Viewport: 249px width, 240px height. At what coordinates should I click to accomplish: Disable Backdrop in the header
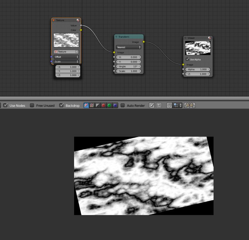(61, 106)
